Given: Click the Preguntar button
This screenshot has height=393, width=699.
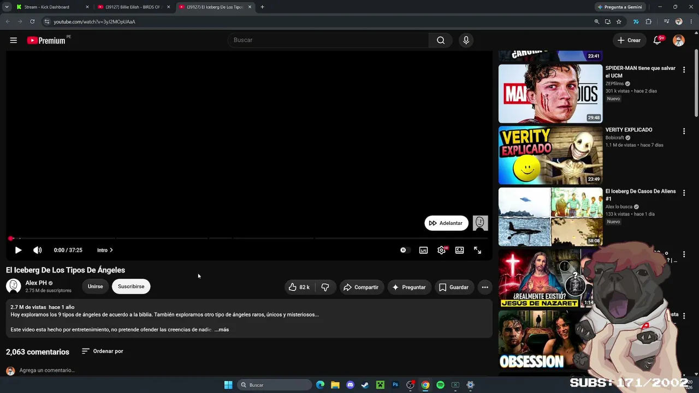Looking at the screenshot, I should [x=410, y=287].
